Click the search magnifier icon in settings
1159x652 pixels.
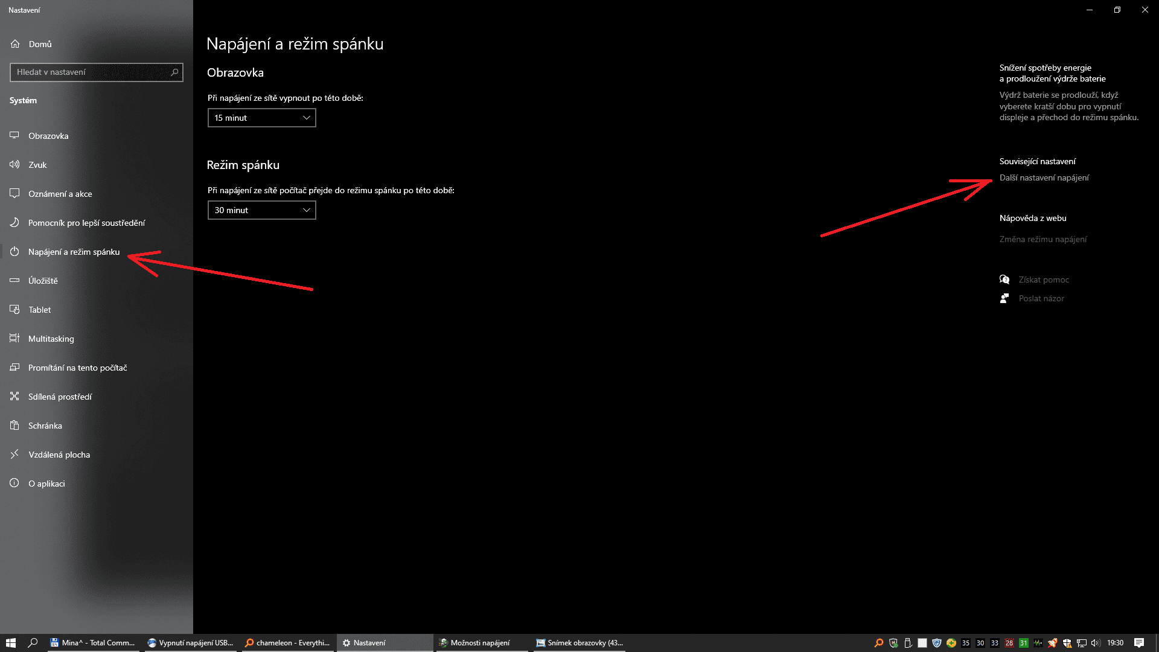[174, 72]
